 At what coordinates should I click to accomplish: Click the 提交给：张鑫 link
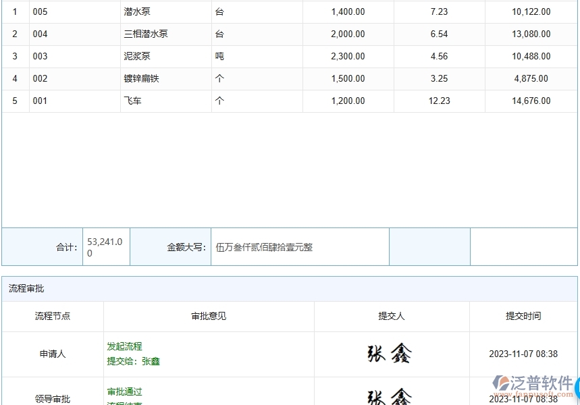pos(132,361)
